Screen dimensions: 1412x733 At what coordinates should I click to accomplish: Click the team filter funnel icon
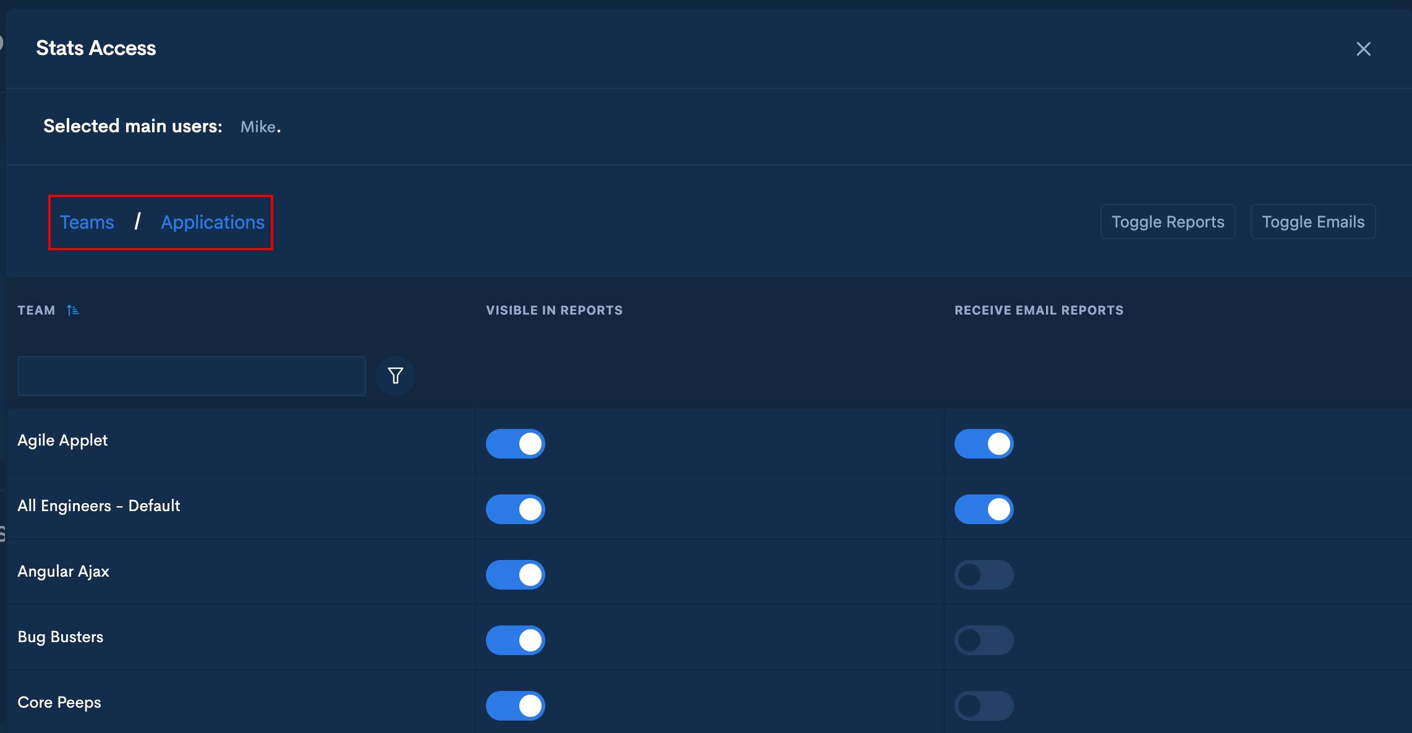[x=395, y=375]
